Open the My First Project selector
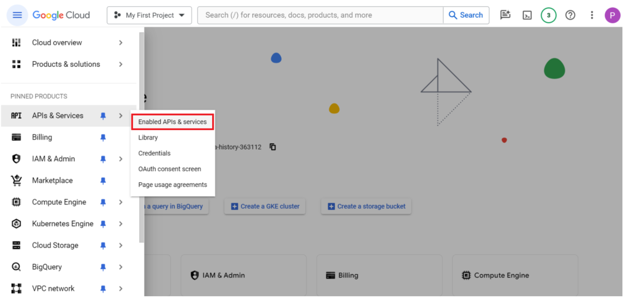Viewport: 627px width, 302px height. (x=149, y=15)
